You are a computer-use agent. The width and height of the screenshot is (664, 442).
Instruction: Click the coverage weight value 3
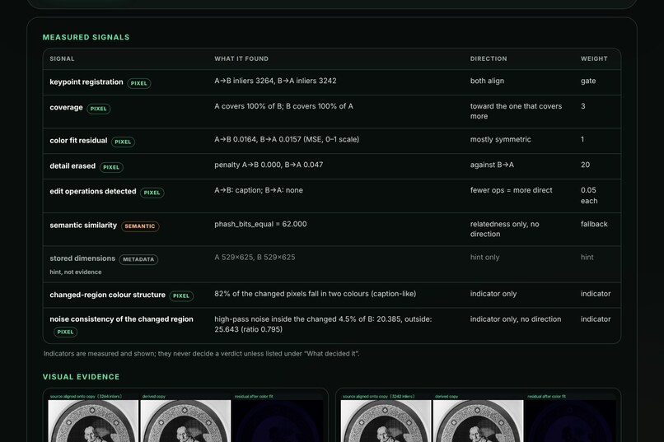(583, 106)
